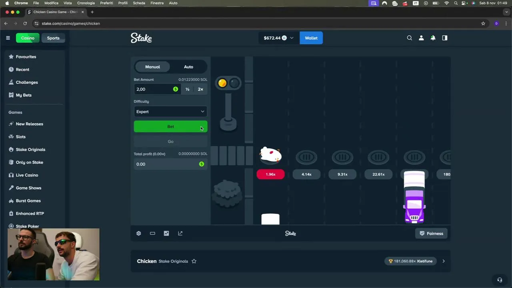Halve the bet with ½ button
512x288 pixels.
pos(187,89)
